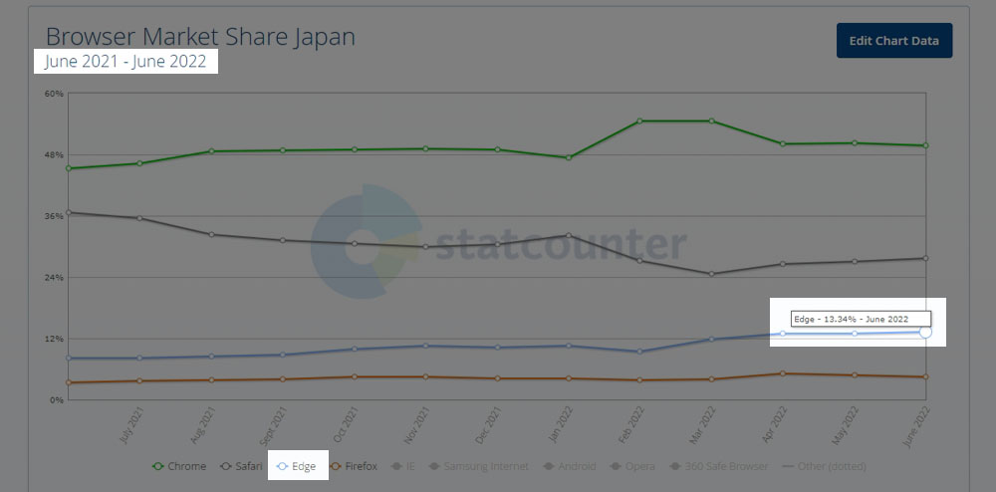
Task: Toggle the Safari legend series
Action: coord(241,467)
